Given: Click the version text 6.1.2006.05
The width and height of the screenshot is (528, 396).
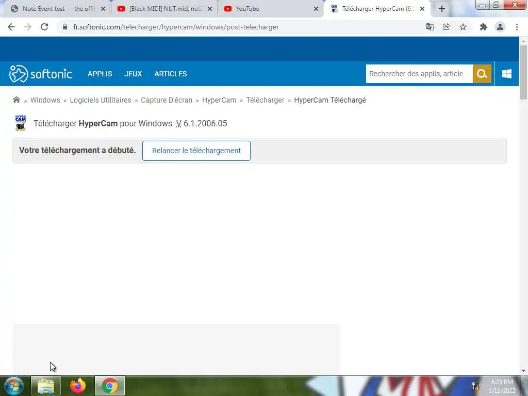Looking at the screenshot, I should tap(205, 123).
